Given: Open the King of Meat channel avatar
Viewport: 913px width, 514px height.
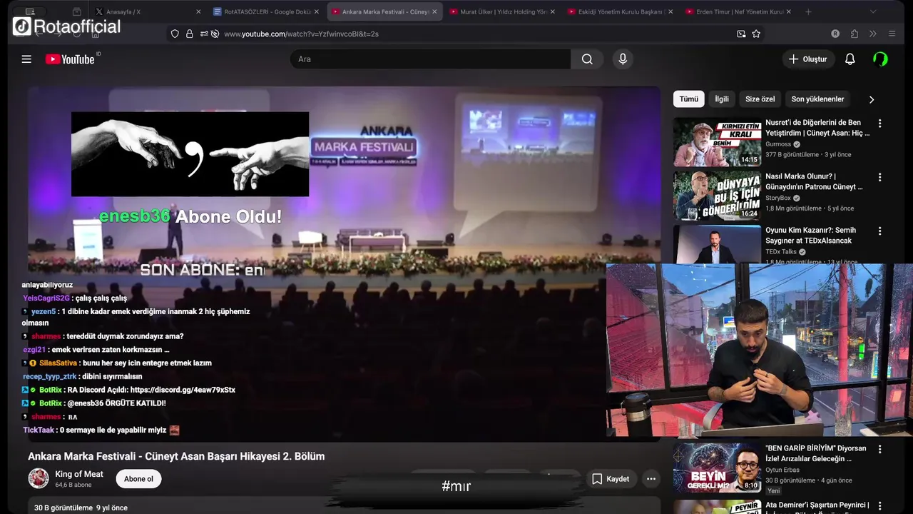Looking at the screenshot, I should pos(39,478).
